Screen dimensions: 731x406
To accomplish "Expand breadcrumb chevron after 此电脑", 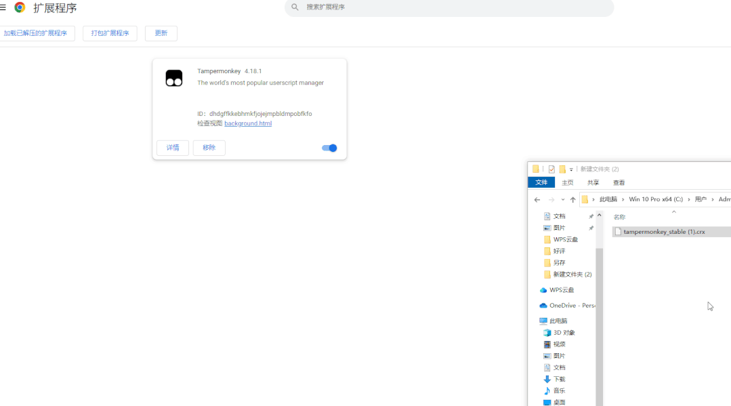I will pos(623,200).
